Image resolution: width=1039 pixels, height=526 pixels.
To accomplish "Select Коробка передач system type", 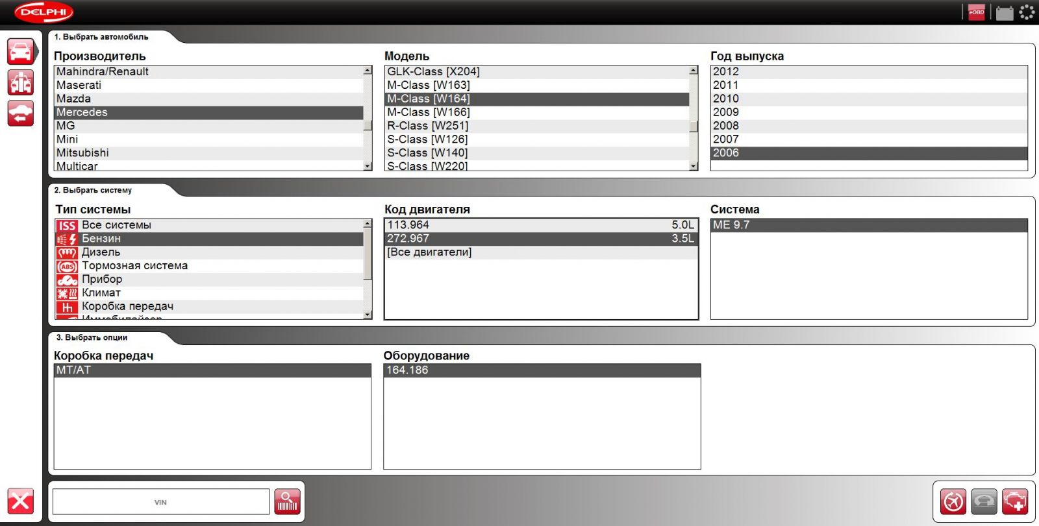I will point(208,307).
